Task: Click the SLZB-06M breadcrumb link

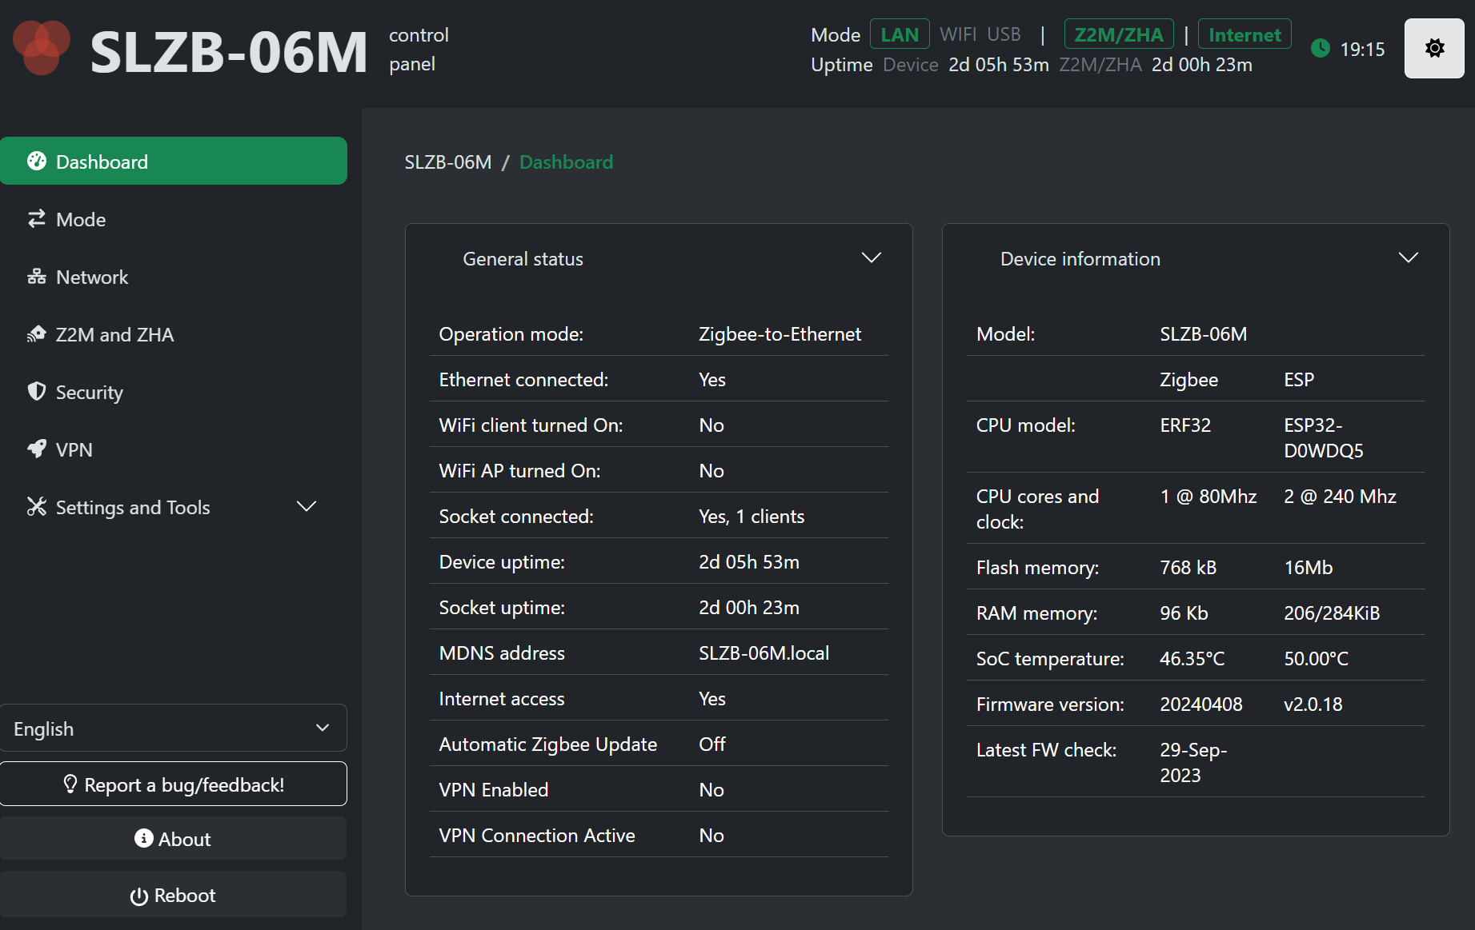Action: (447, 162)
